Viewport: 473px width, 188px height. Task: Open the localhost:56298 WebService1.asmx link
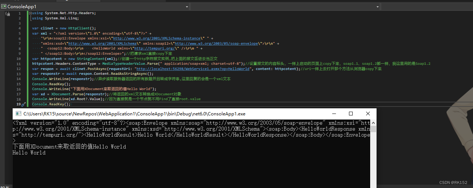tap(193, 69)
